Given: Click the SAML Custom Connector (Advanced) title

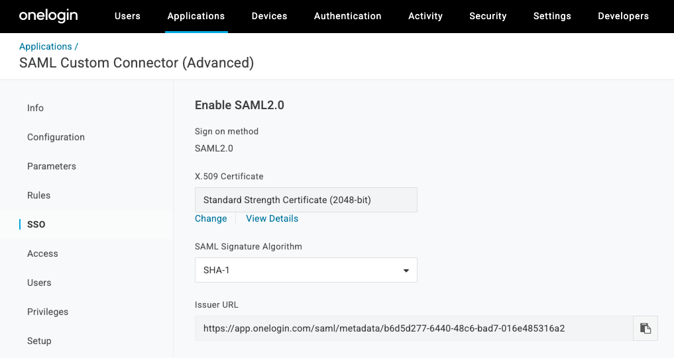Looking at the screenshot, I should [x=137, y=63].
